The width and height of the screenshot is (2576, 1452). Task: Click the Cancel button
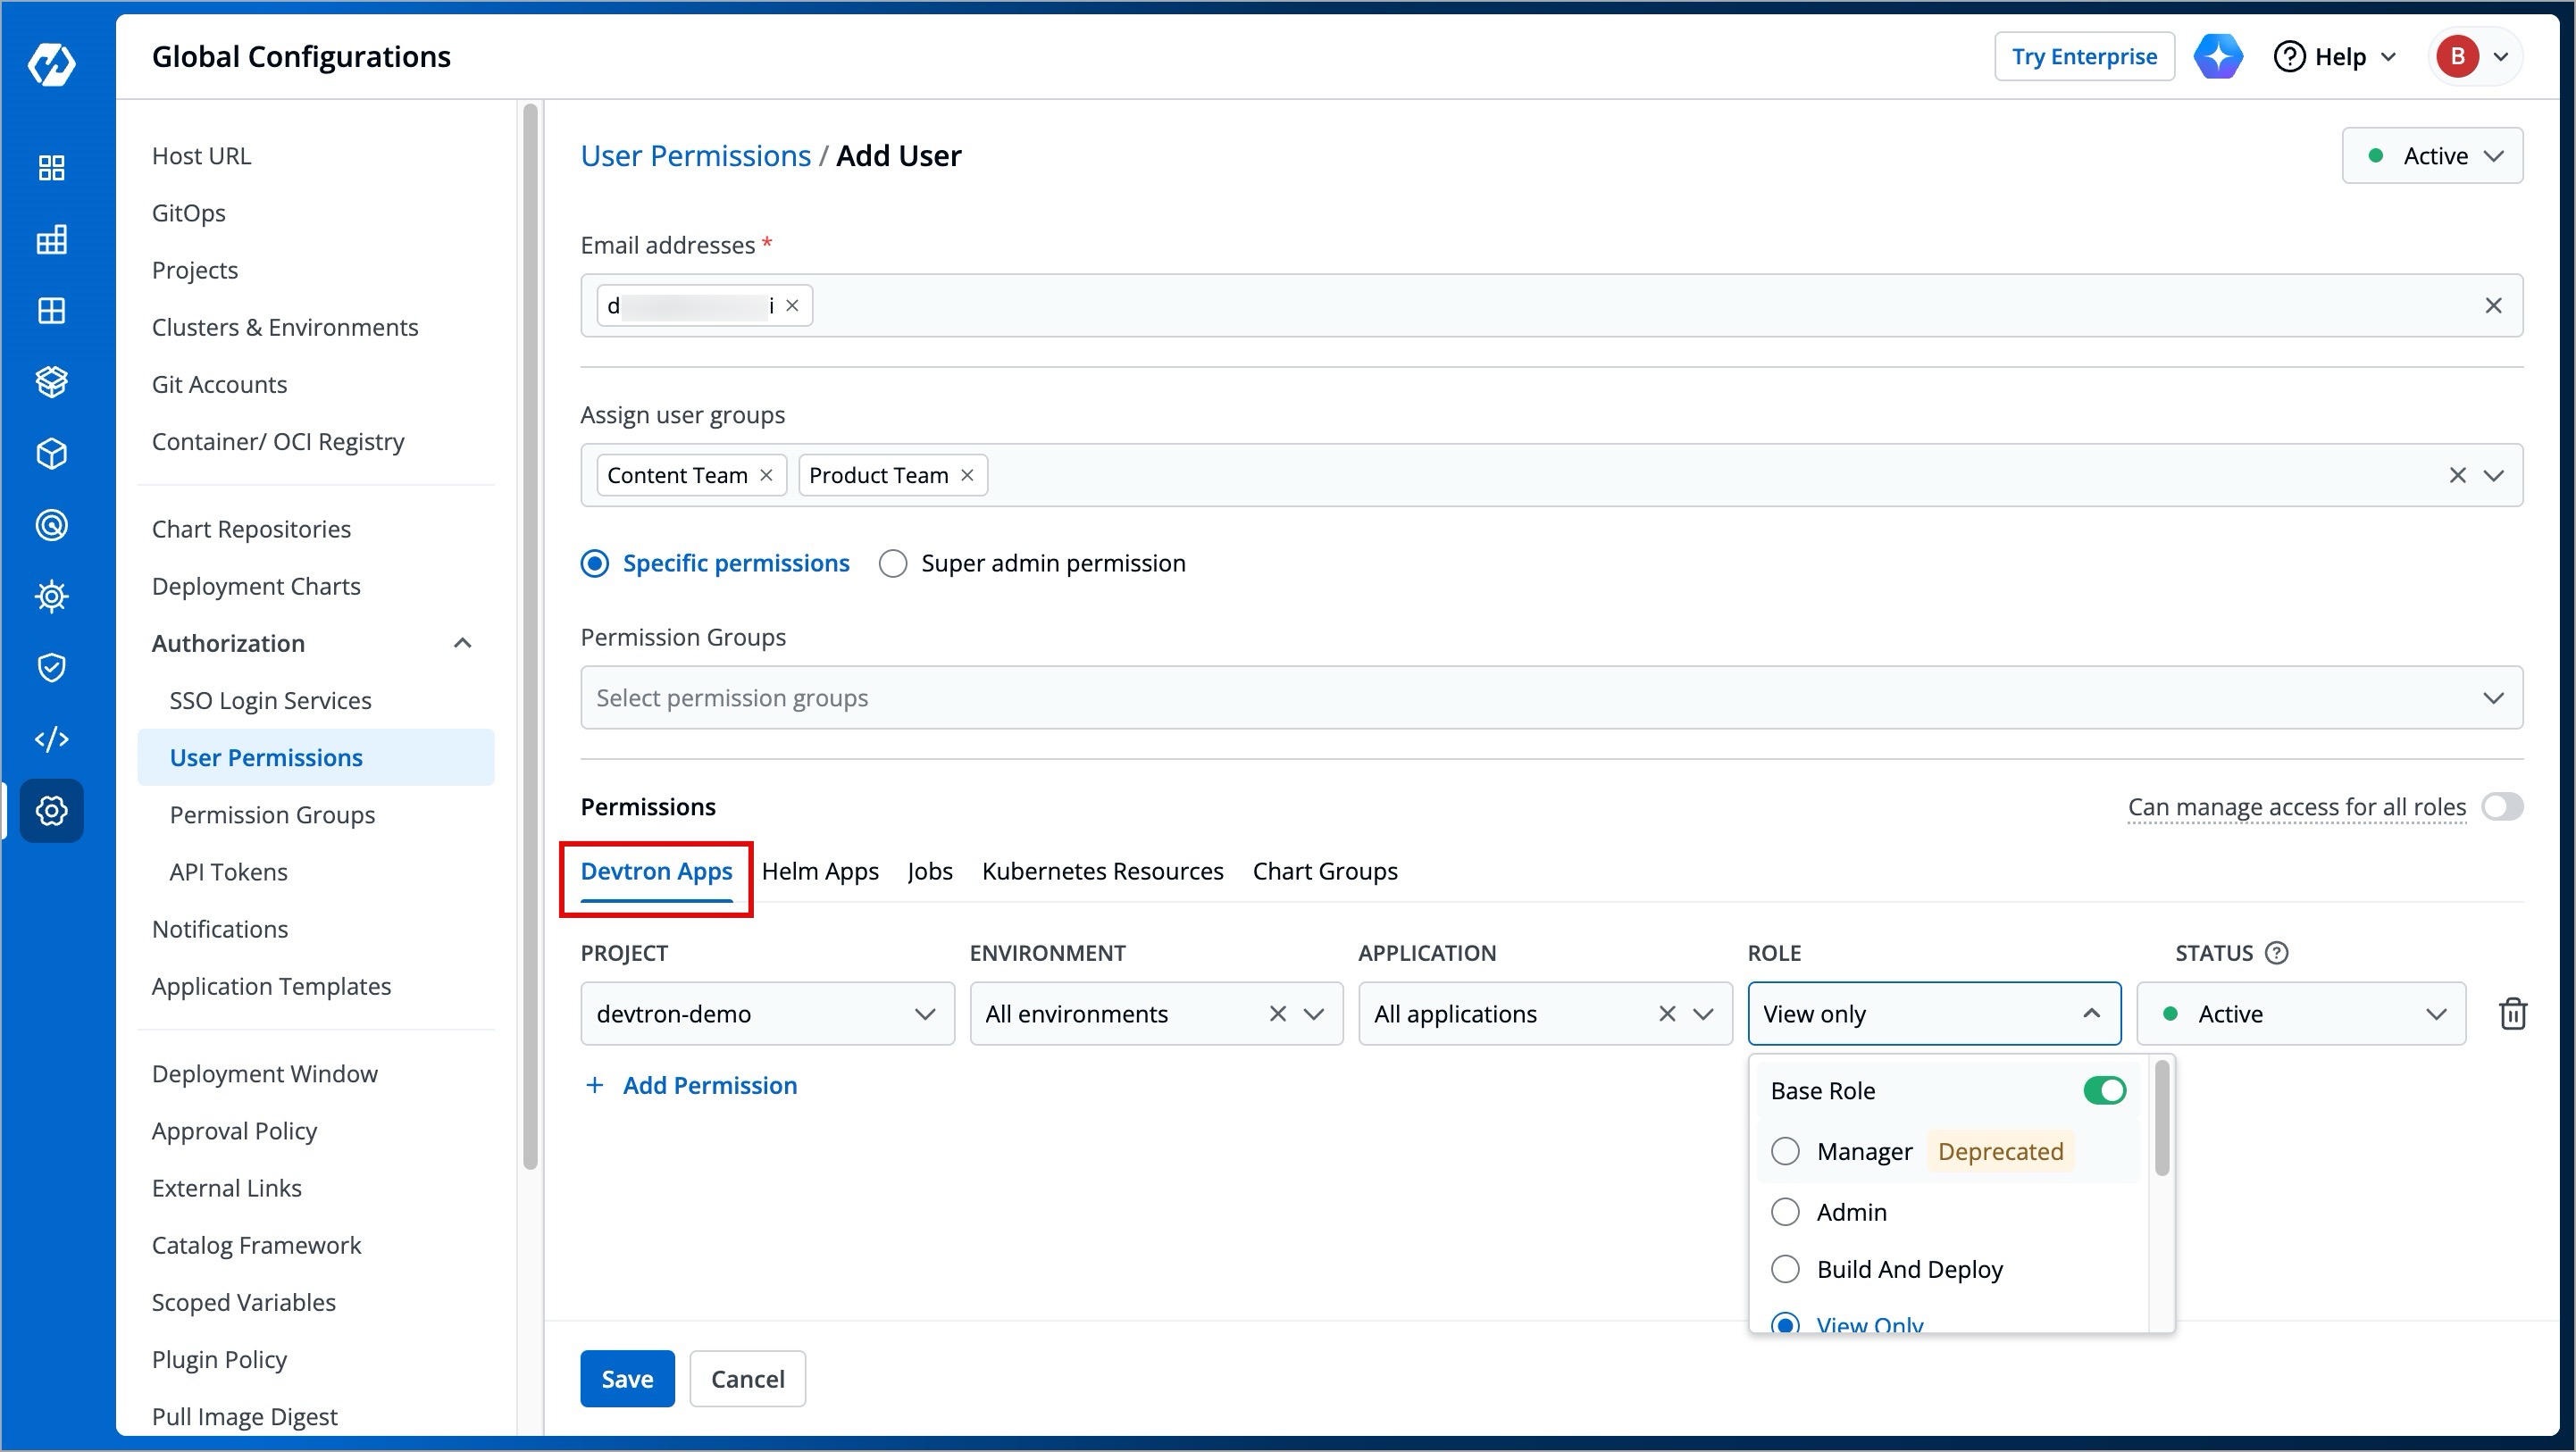pyautogui.click(x=747, y=1379)
